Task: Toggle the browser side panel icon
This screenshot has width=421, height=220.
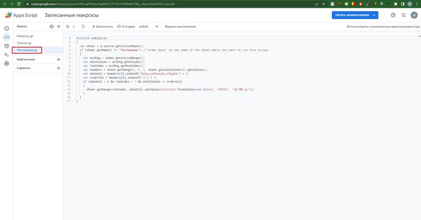Action: pos(402,4)
